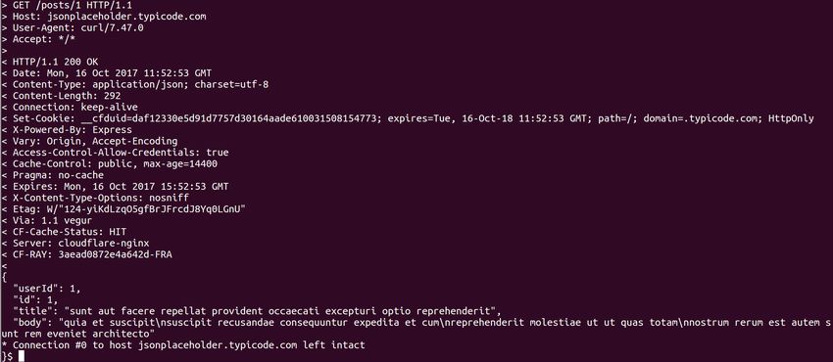Screen dimensions: 833x362
Task: Click the GET /posts/1 HTTP/1.1 request line
Action: click(73, 5)
